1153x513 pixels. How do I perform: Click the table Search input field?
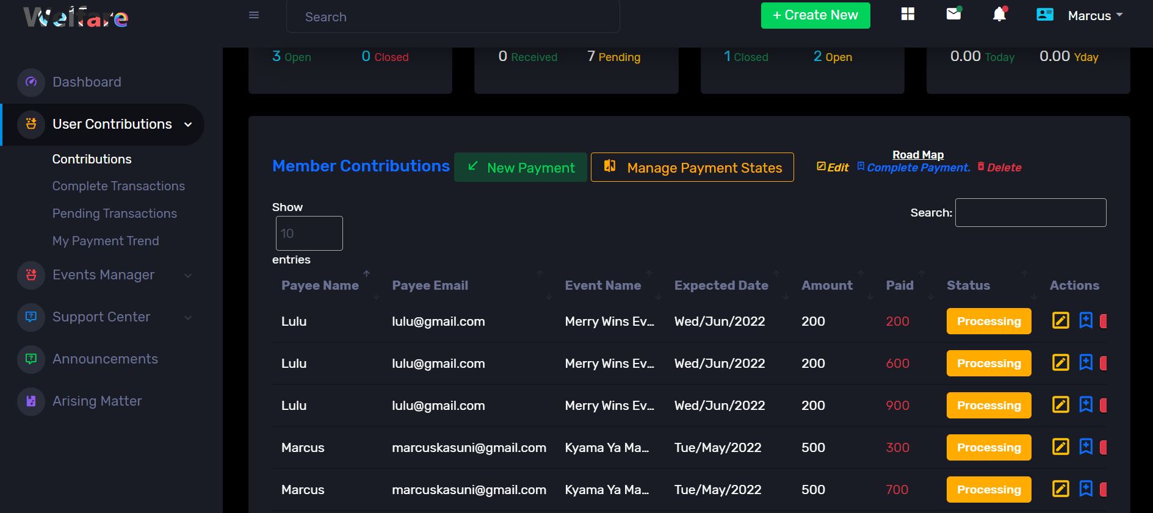1030,213
